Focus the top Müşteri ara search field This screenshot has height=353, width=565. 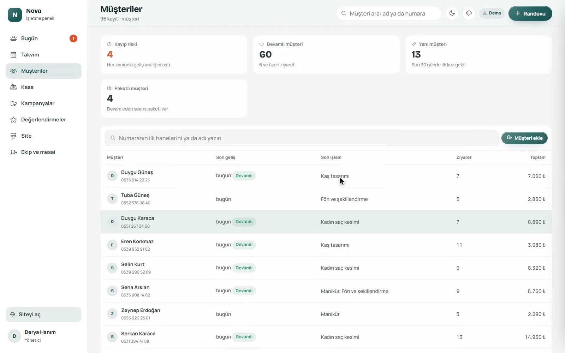pyautogui.click(x=388, y=13)
